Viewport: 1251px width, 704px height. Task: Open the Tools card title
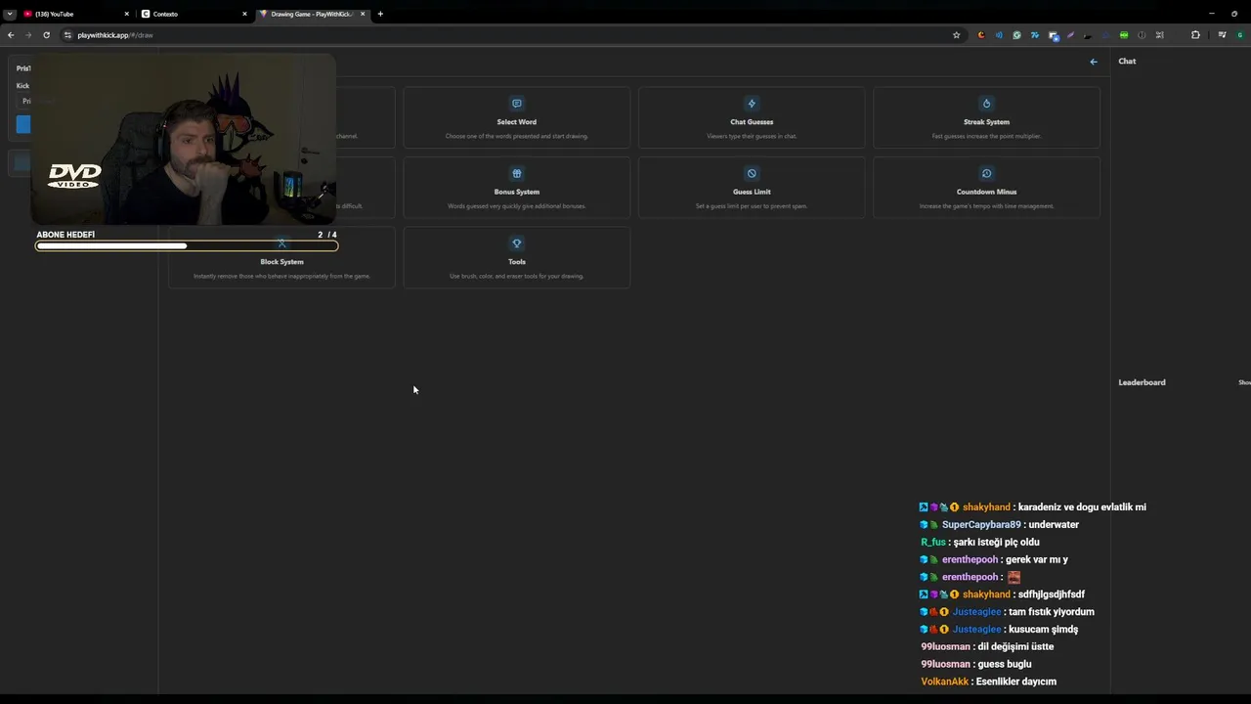[x=517, y=262]
